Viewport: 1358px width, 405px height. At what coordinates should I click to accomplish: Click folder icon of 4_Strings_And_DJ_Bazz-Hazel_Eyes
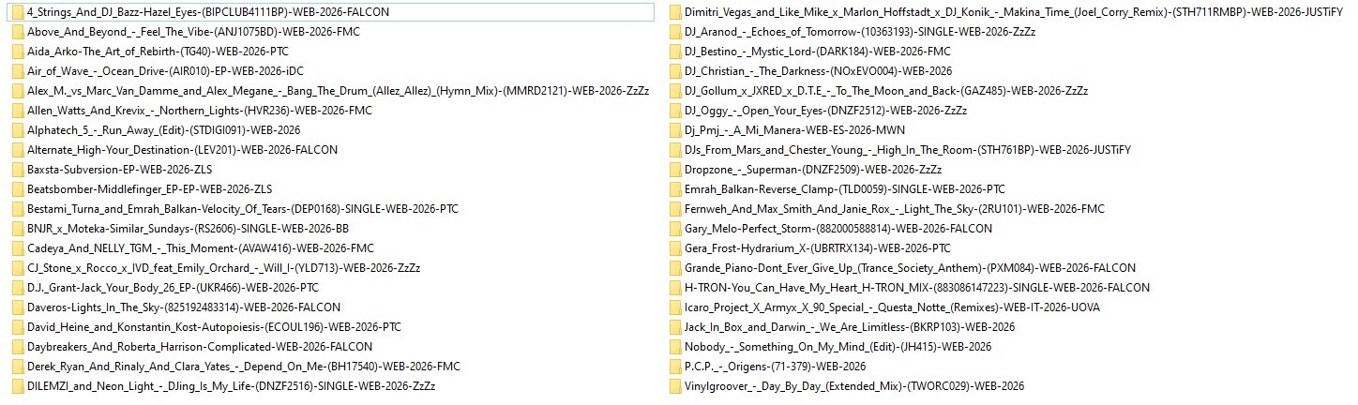pyautogui.click(x=19, y=12)
